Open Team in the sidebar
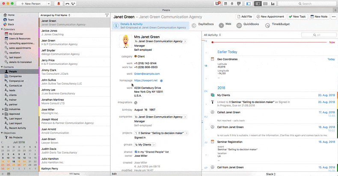 coord(11,20)
